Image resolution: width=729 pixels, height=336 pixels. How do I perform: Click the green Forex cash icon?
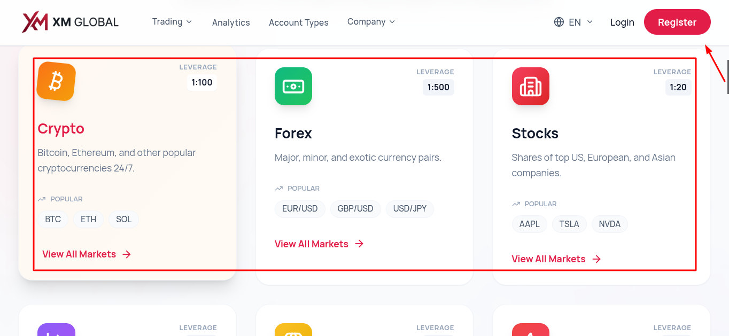[x=293, y=86]
